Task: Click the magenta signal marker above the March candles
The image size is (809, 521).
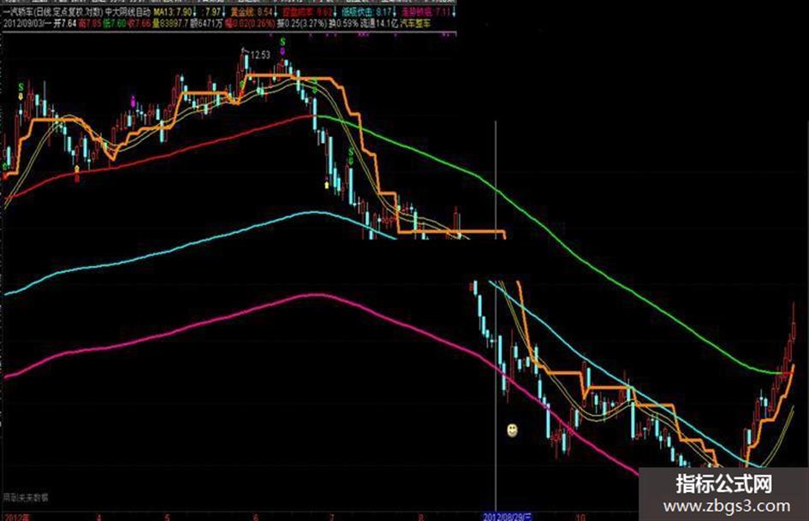Action: click(x=133, y=101)
